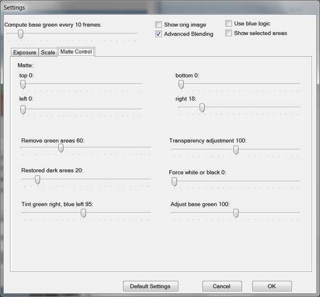Image resolution: width=320 pixels, height=297 pixels.
Task: Uncheck the Advanced Blending checkbox
Action: pyautogui.click(x=158, y=34)
